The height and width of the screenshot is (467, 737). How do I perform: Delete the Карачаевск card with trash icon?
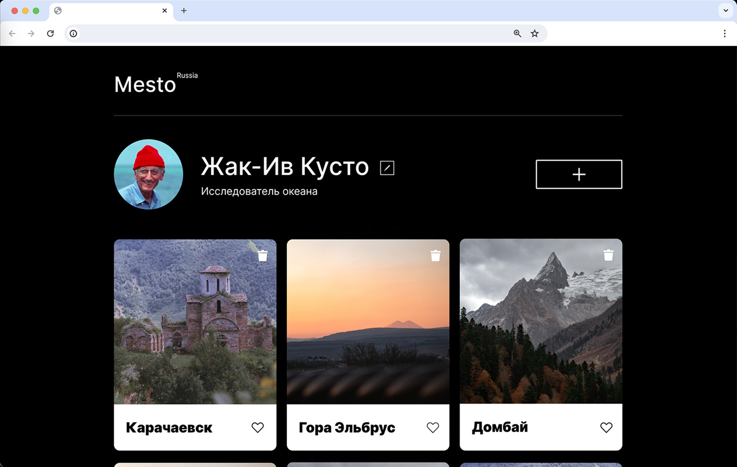click(263, 256)
